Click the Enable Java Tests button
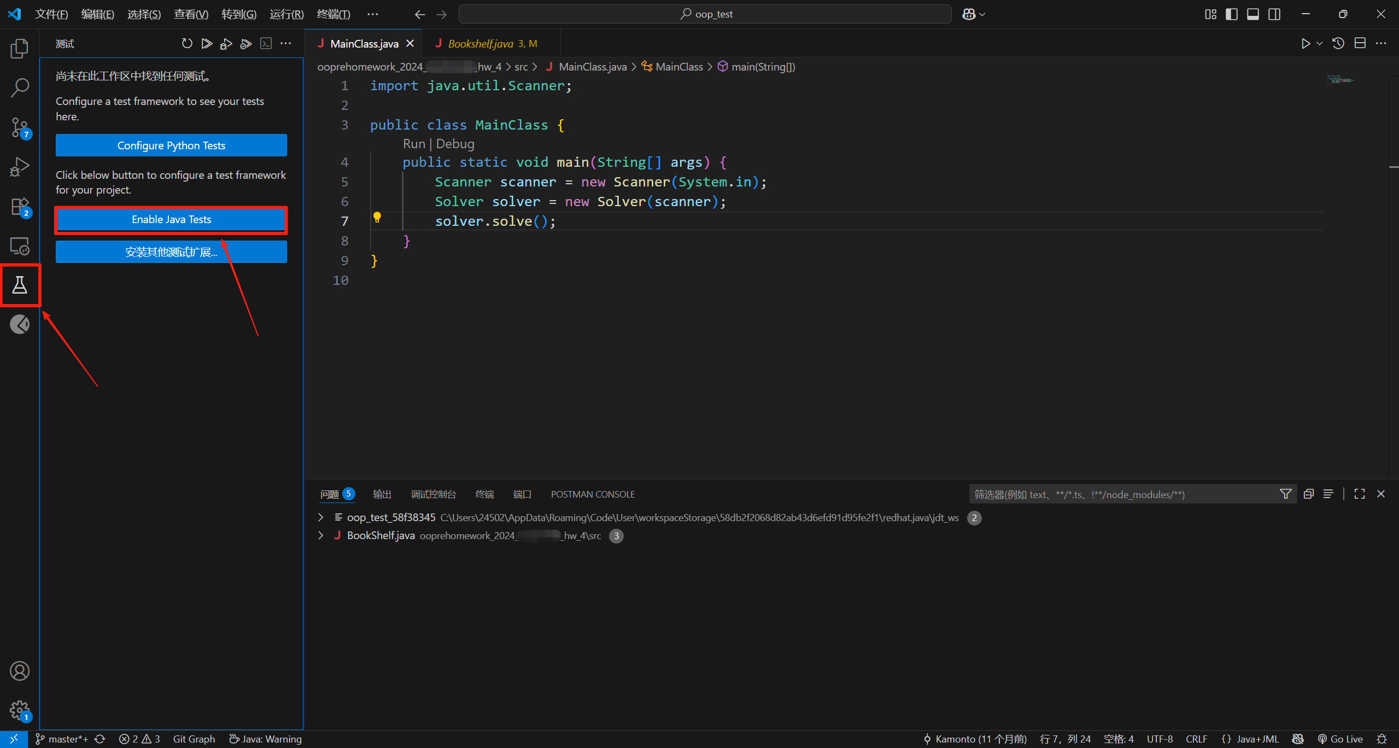Screen dimensions: 1399x748 point(171,220)
